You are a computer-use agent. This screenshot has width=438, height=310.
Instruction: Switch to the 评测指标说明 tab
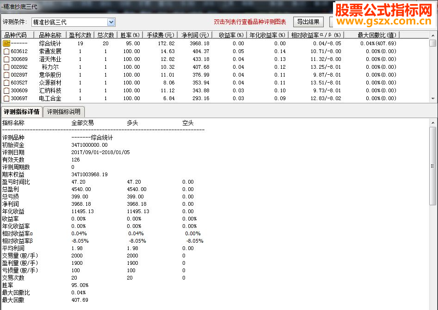point(64,112)
